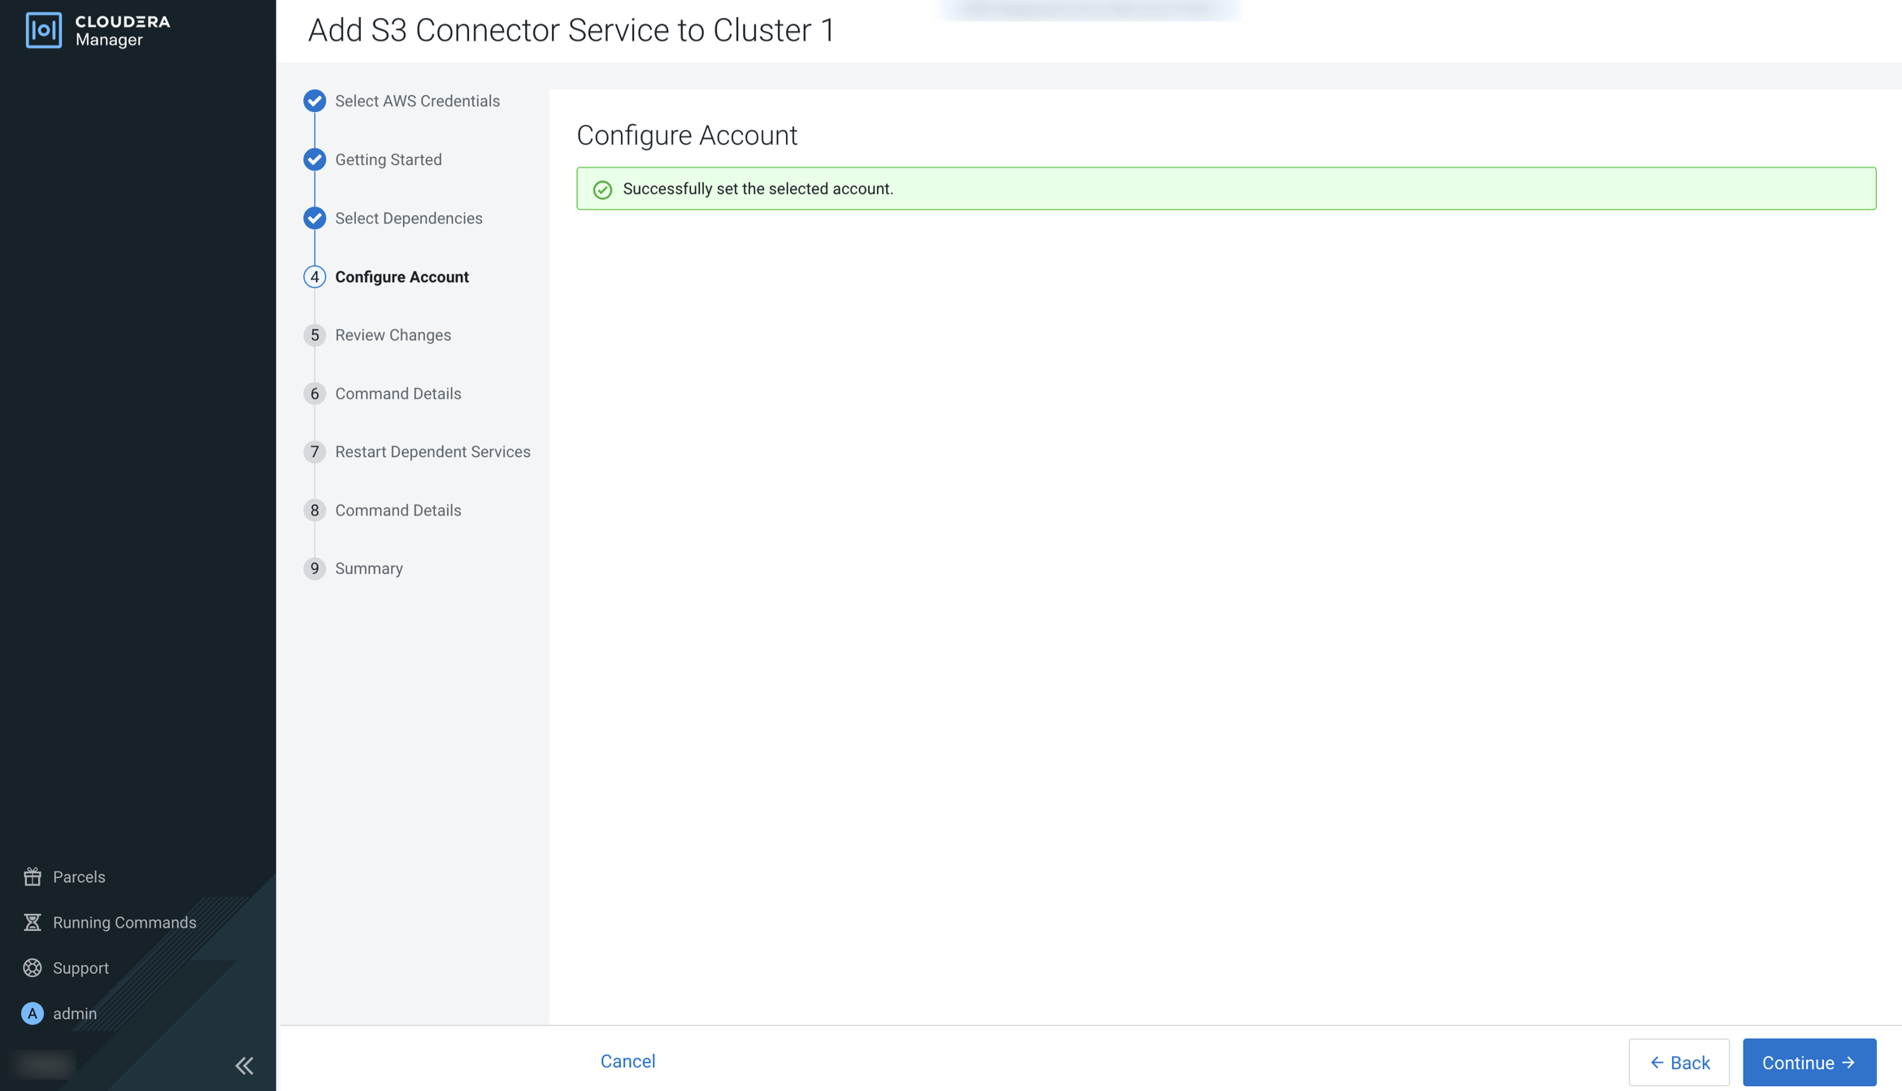Screen dimensions: 1902x1091
Task: Click the Getting Started completed checkmark
Action: 315,159
